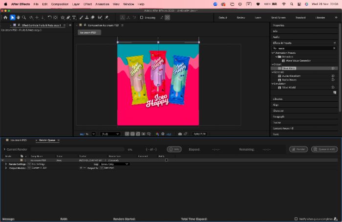The image size is (342, 222).
Task: Click the color channel icon in viewer footer
Action: 157,134
